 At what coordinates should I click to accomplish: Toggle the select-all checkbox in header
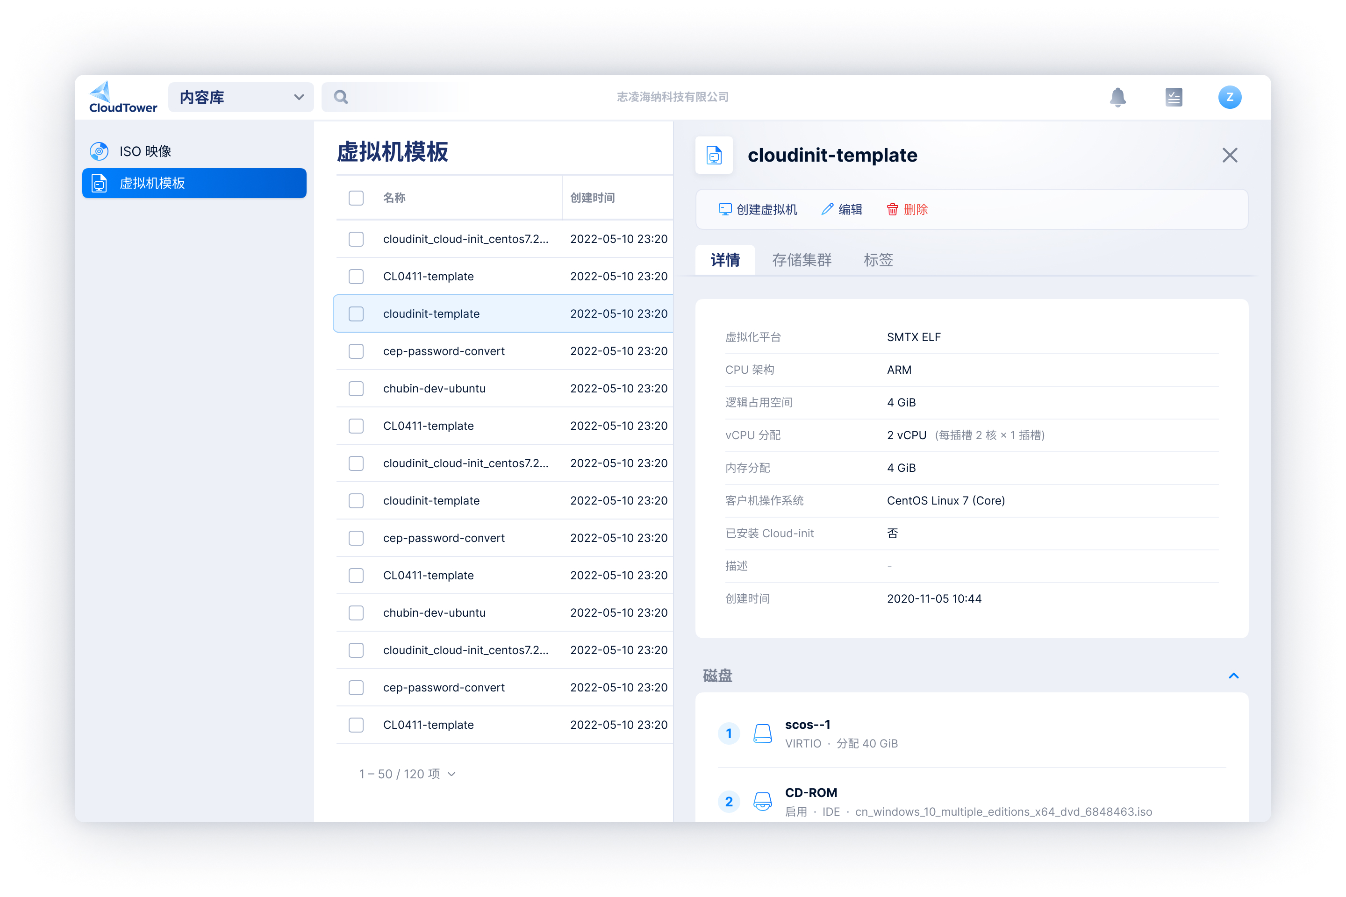tap(356, 198)
